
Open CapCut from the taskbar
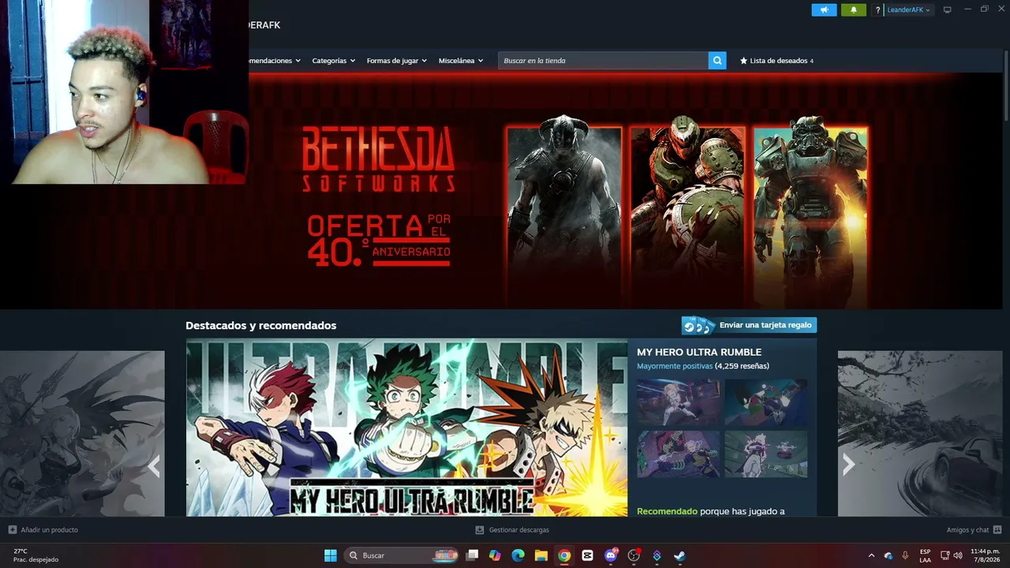pyautogui.click(x=587, y=555)
